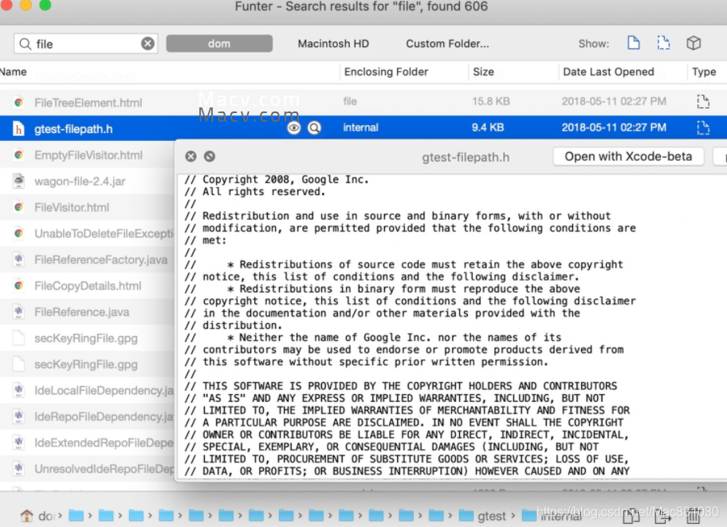
Task: Click the Chrome icon beside UnableToDeleteFileException
Action: (x=18, y=233)
